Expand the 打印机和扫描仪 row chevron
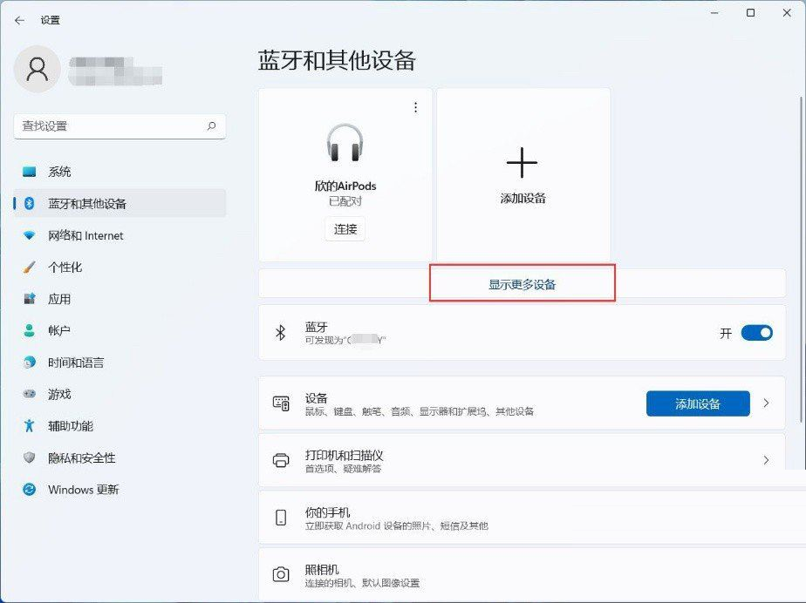The width and height of the screenshot is (806, 603). (766, 460)
